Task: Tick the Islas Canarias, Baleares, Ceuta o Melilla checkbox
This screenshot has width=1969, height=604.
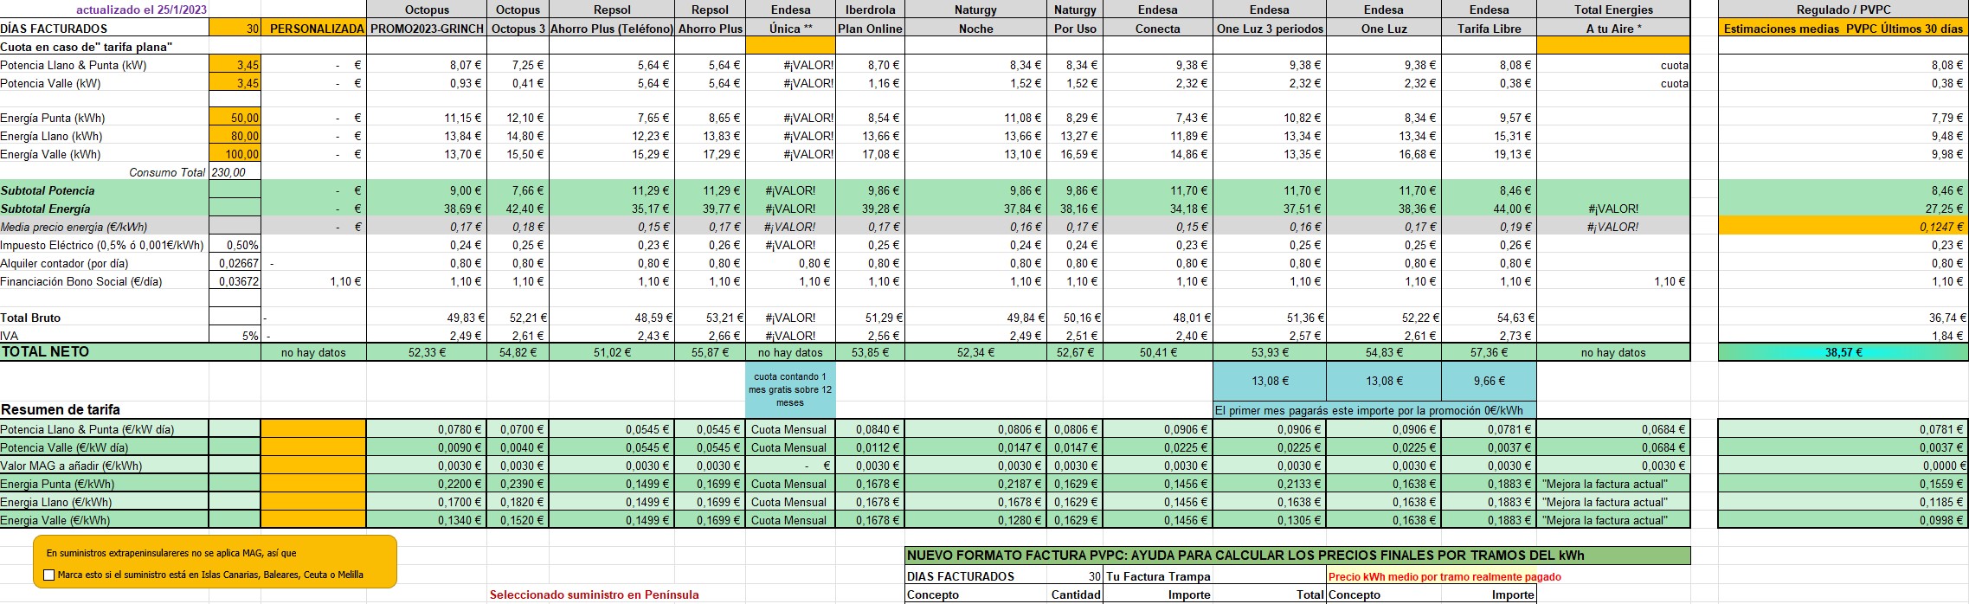Action: pos(48,575)
